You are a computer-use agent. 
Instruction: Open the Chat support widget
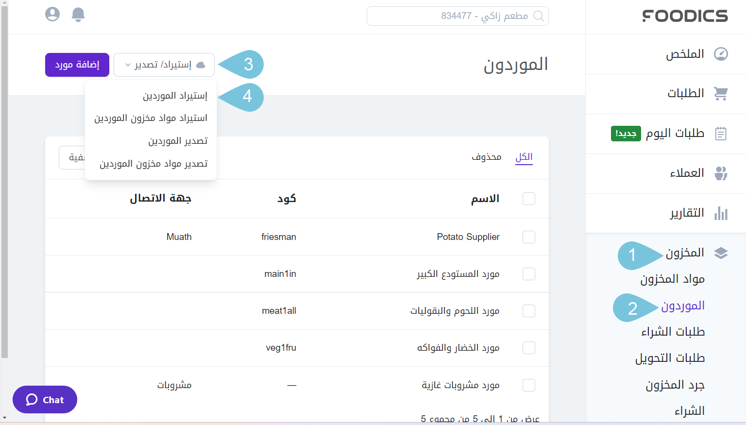point(45,399)
